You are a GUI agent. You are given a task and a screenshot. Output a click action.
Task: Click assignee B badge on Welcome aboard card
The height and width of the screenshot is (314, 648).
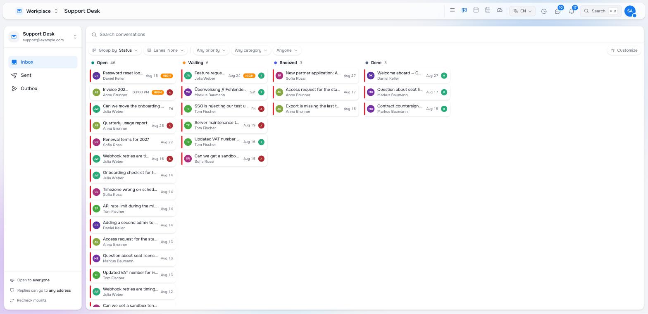click(x=444, y=76)
